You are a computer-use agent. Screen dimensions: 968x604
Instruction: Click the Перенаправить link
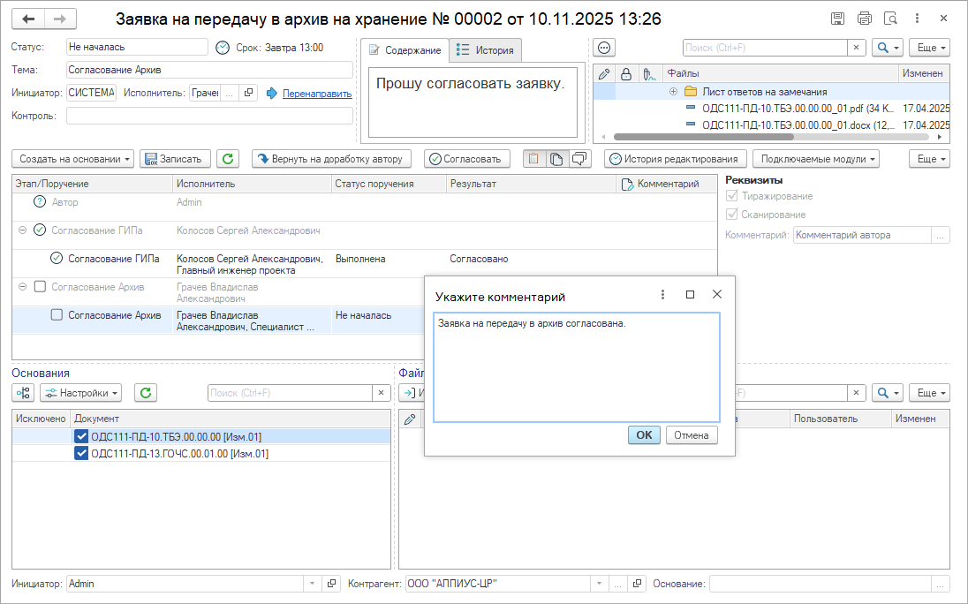point(316,94)
